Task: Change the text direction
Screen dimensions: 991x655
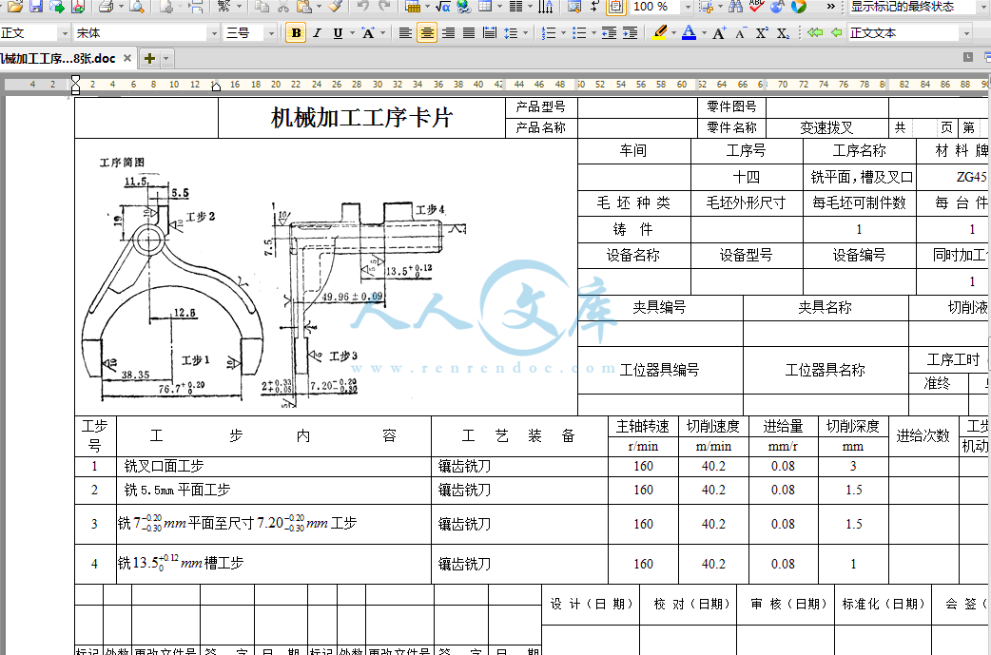Action: (x=545, y=7)
